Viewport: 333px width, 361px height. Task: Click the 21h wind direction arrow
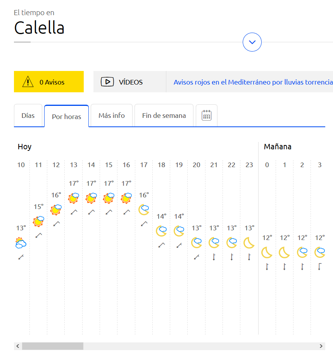point(214,257)
